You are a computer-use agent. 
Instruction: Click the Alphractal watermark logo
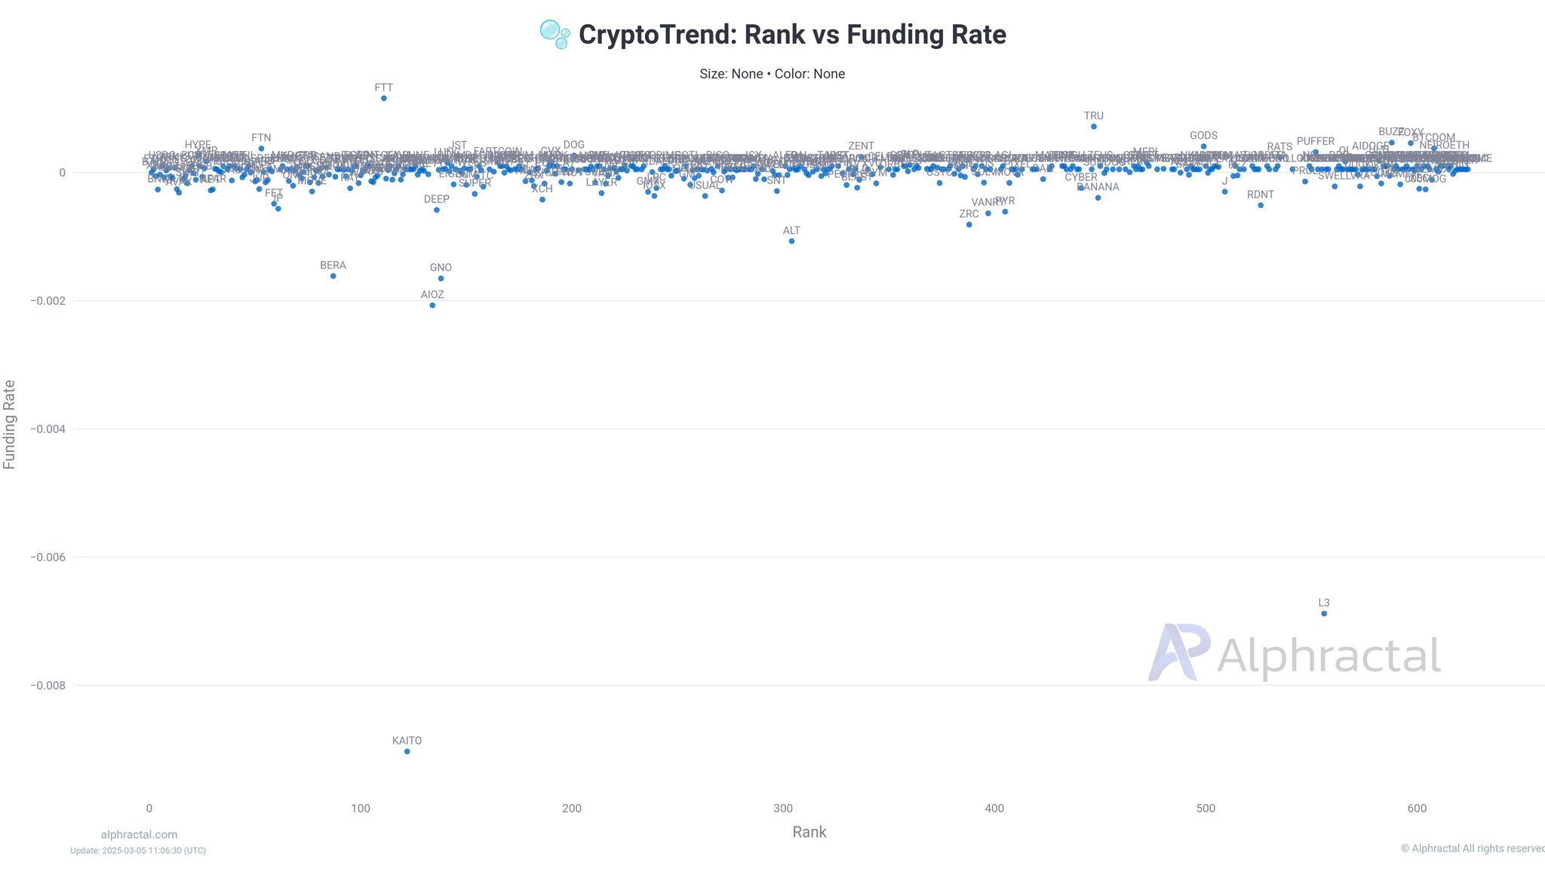1295,653
